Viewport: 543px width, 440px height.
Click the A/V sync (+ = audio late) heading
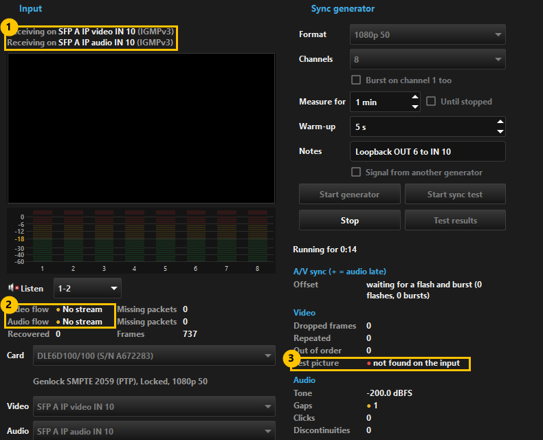point(340,272)
